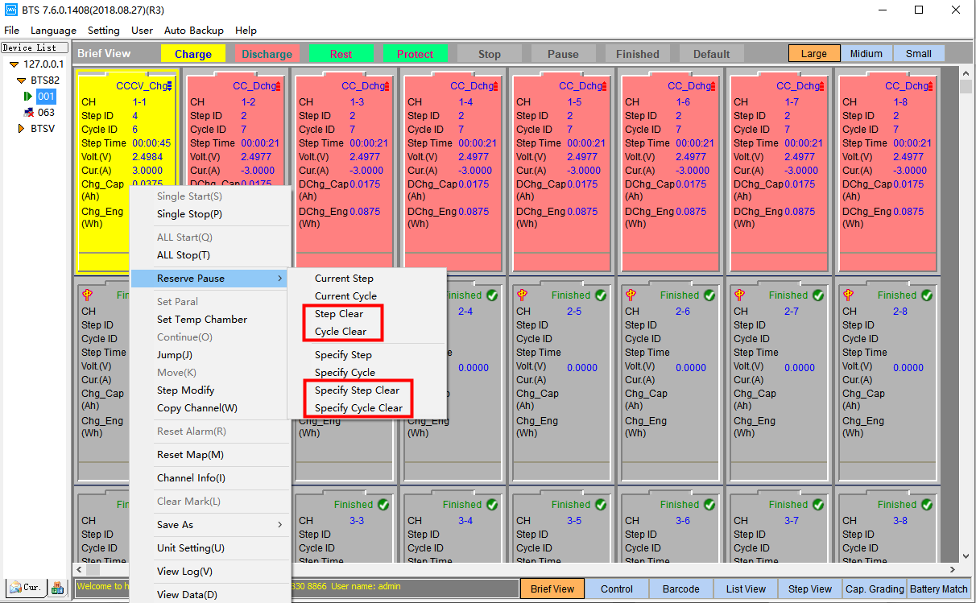976x603 pixels.
Task: Click the Pause status legend button
Action: click(x=564, y=54)
